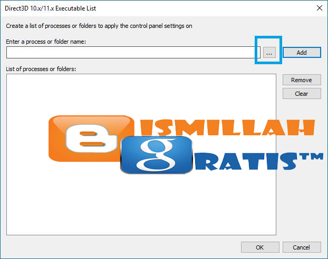Viewport: 328px width, 259px height.
Task: Click inside the processes or folders list
Action: [x=141, y=154]
